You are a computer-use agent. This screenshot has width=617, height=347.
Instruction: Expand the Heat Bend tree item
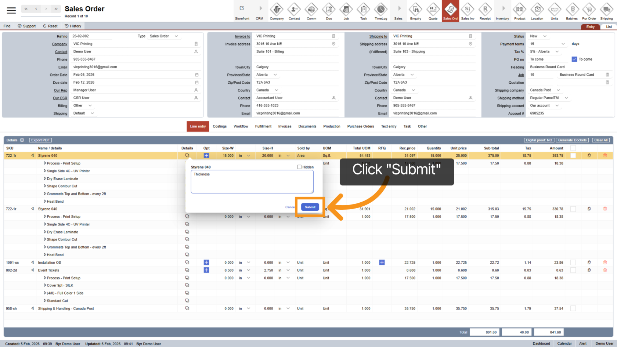[x=45, y=202]
